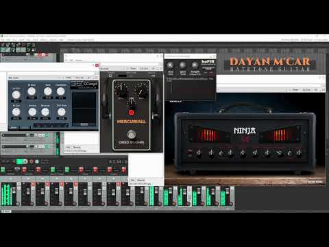Open the Options menu
The width and height of the screenshot is (329, 247).
click(x=43, y=40)
